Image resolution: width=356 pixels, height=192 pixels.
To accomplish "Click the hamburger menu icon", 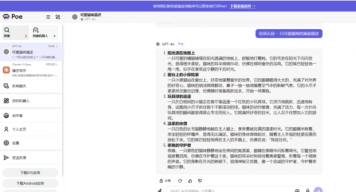I will tap(48, 17).
